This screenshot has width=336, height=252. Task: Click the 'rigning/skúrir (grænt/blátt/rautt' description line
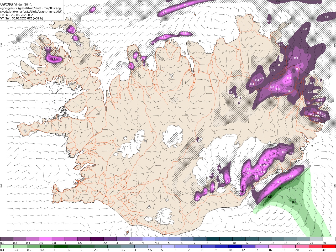30,8
